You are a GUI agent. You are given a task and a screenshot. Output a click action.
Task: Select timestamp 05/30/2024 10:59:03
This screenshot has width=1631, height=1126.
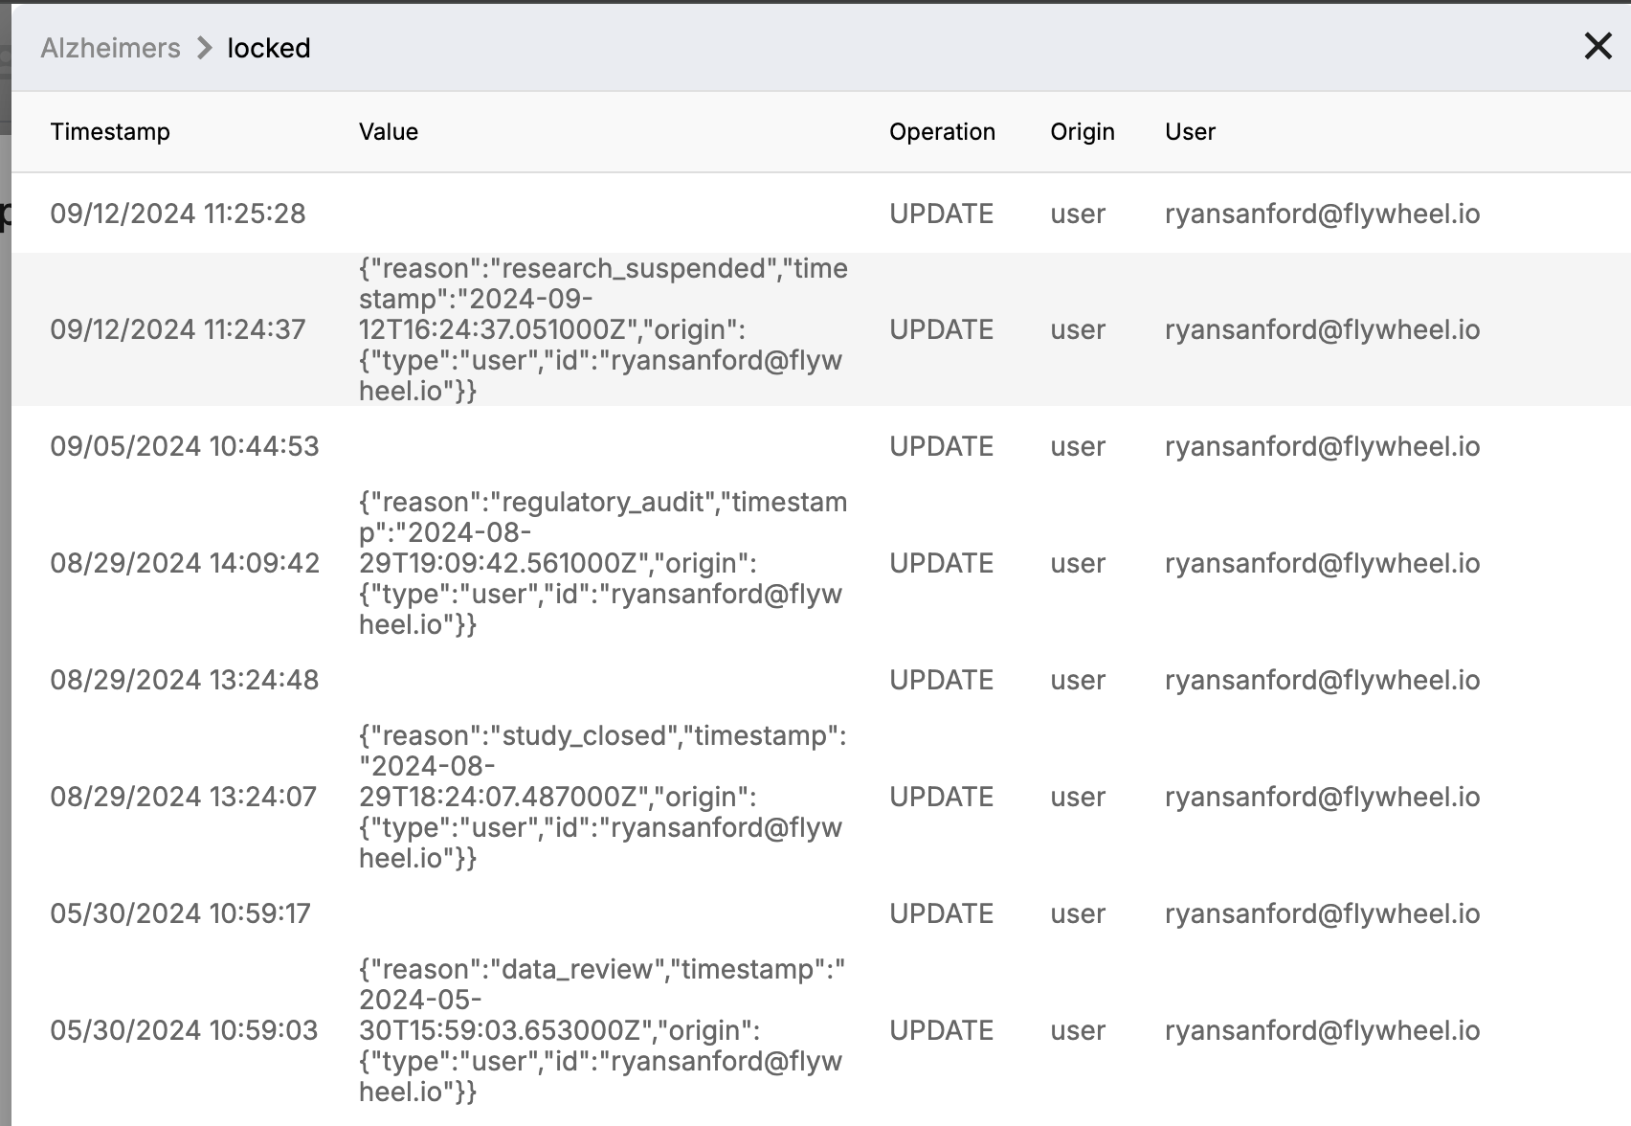[x=184, y=1030]
